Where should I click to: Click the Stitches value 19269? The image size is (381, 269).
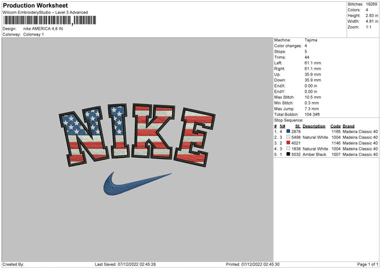(371, 4)
